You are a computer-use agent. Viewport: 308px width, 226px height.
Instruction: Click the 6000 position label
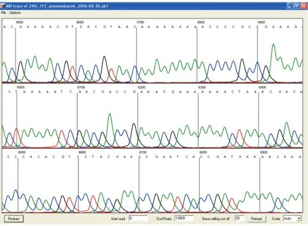[21, 87]
